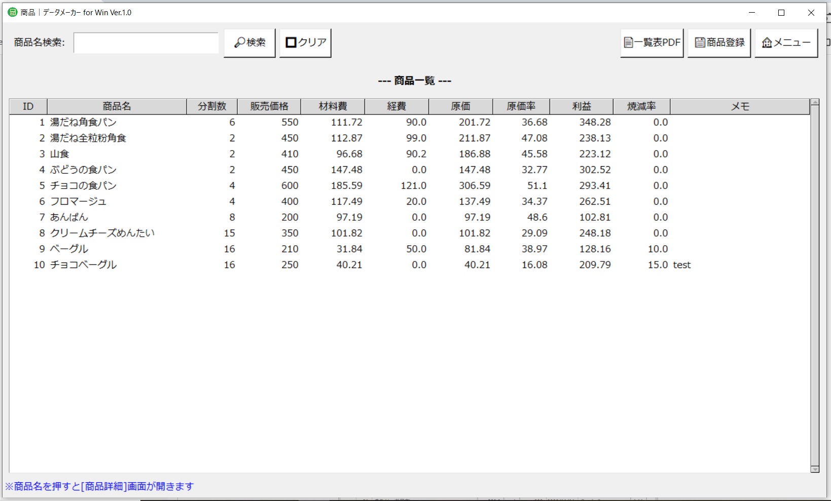
Task: Focus the 商品名検索 input field
Action: [x=146, y=43]
